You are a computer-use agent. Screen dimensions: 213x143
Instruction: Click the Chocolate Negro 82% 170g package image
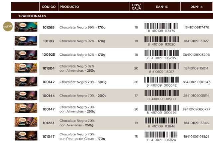[x=26, y=55]
